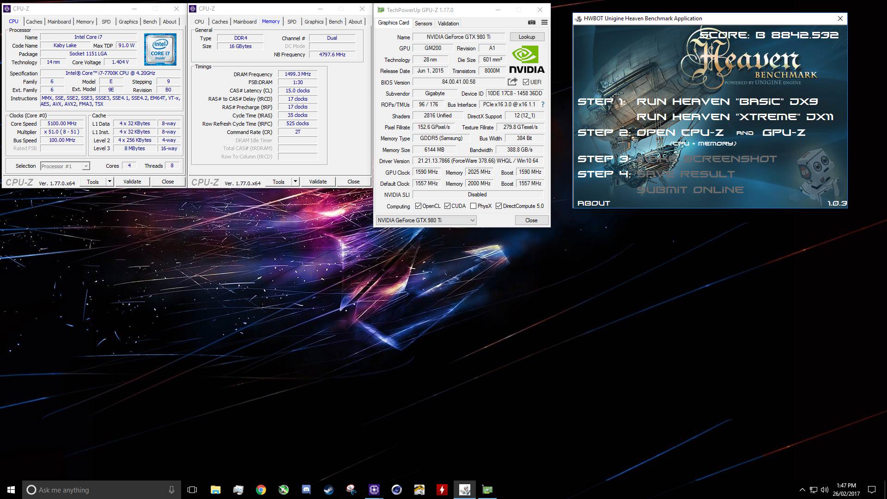Click Run Heaven "Basic" DX9
887x499 pixels.
pos(727,102)
